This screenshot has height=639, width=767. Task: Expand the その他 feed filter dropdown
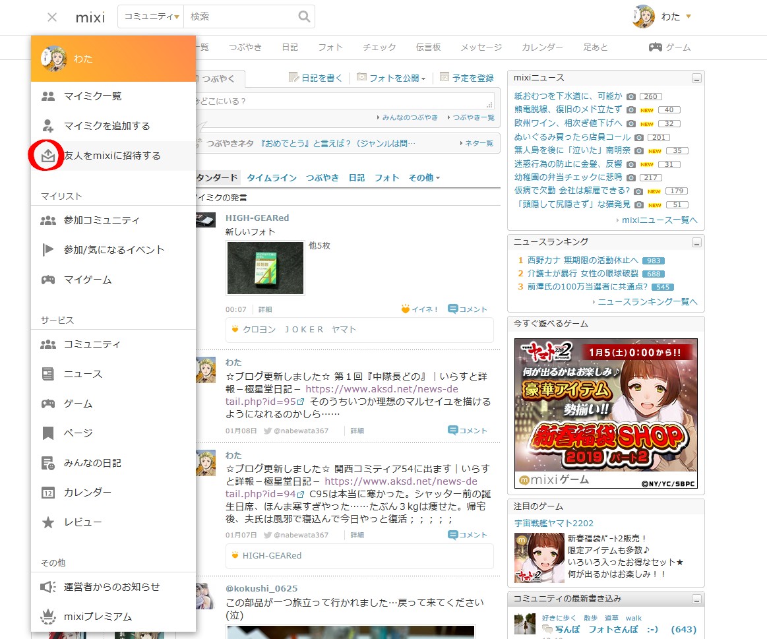pyautogui.click(x=424, y=177)
